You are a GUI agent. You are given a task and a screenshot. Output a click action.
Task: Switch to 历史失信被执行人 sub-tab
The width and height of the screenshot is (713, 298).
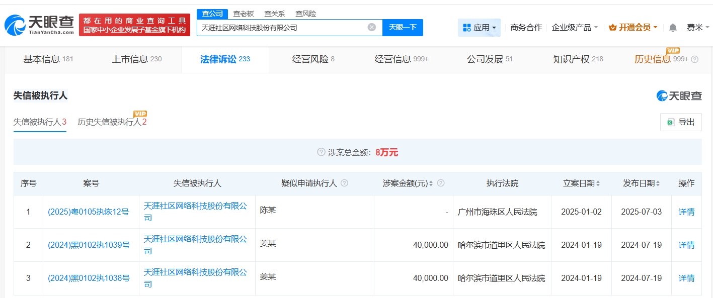coord(112,122)
